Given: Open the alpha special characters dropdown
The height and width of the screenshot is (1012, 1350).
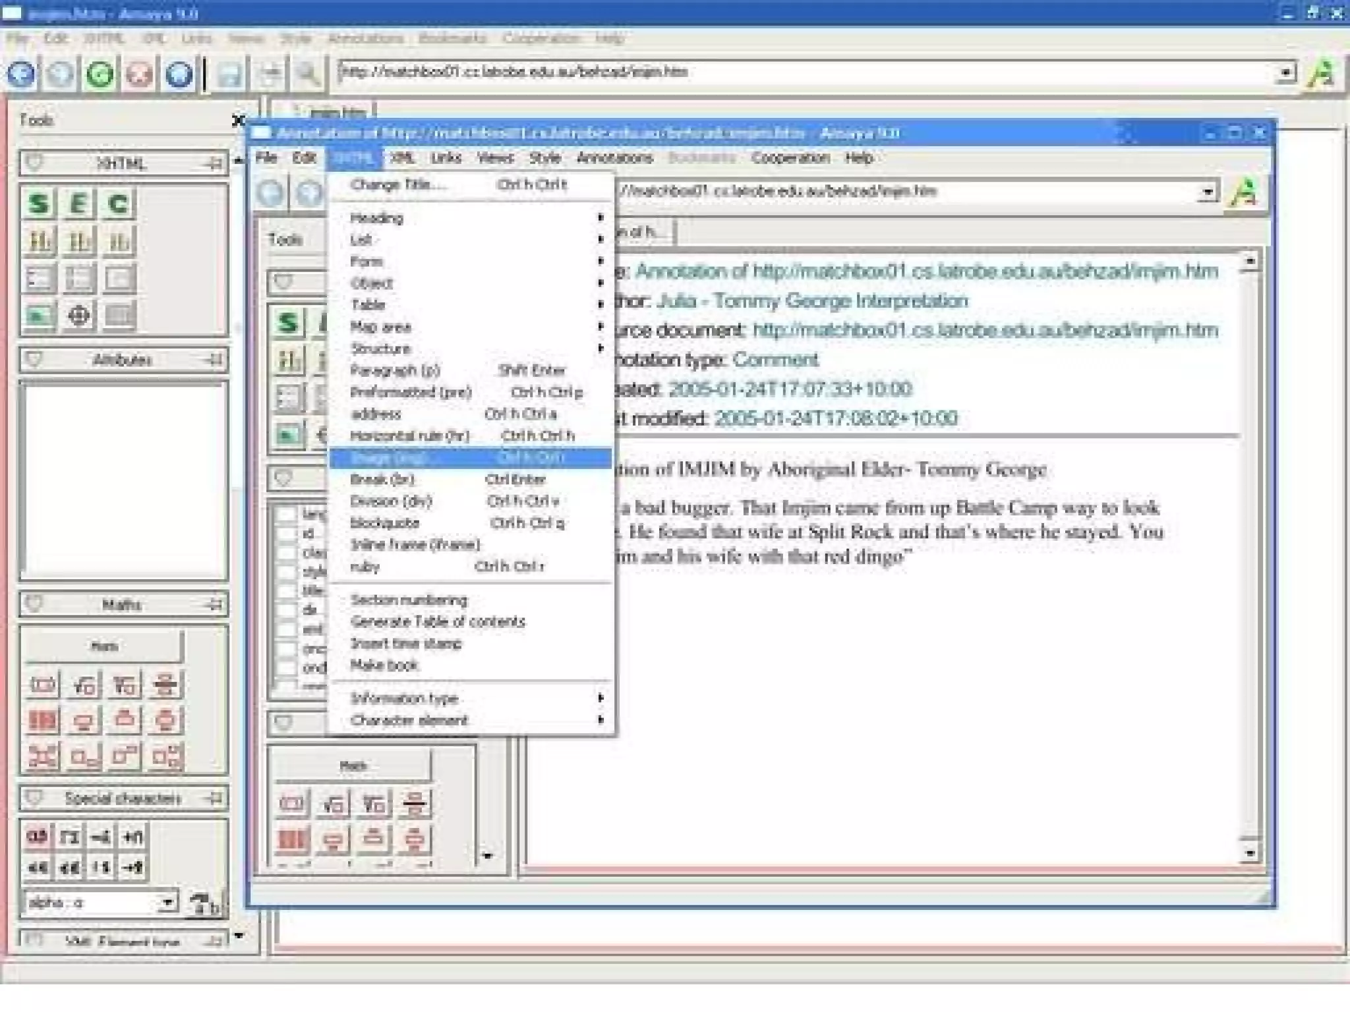Looking at the screenshot, I should [x=168, y=901].
